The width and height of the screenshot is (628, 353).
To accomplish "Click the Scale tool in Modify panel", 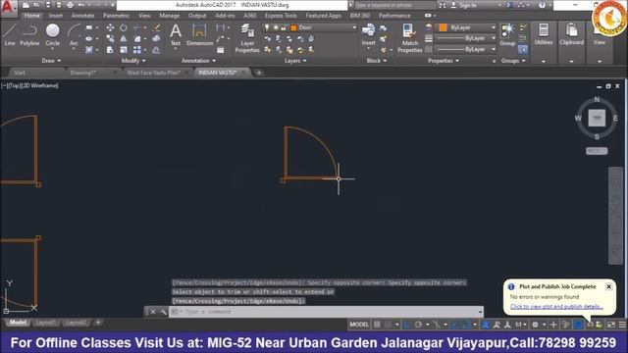I will point(124,50).
